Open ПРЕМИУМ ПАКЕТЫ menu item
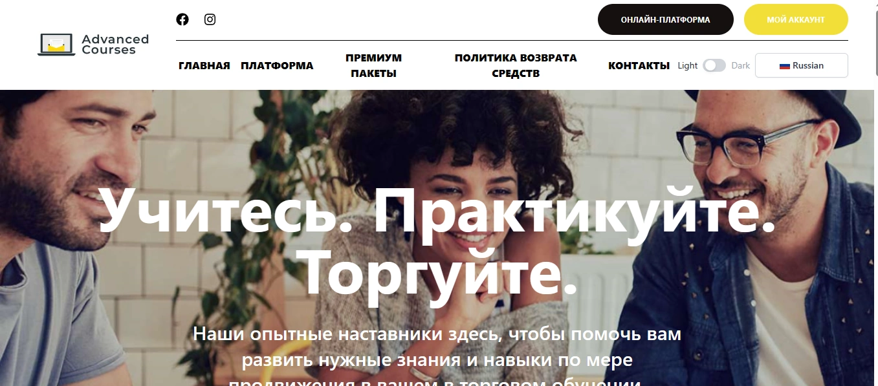 (373, 65)
